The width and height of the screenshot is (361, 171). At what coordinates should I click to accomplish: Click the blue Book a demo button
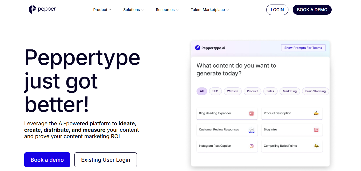tap(47, 160)
